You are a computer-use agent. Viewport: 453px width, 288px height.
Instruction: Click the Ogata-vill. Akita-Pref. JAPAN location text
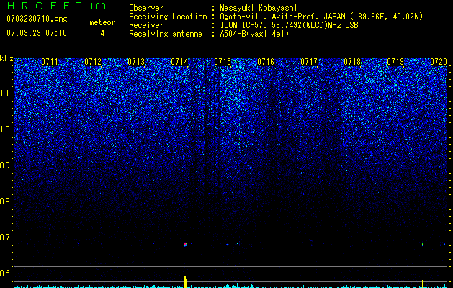(x=321, y=17)
